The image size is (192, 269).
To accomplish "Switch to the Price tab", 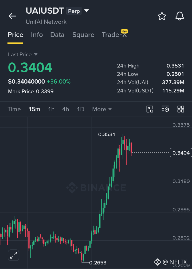I will (x=15, y=35).
